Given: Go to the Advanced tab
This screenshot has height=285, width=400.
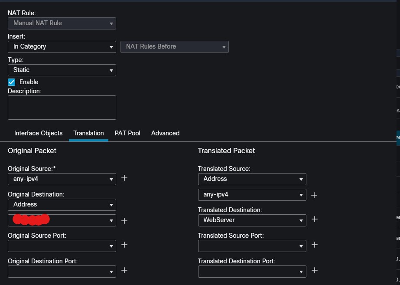Looking at the screenshot, I should point(165,133).
